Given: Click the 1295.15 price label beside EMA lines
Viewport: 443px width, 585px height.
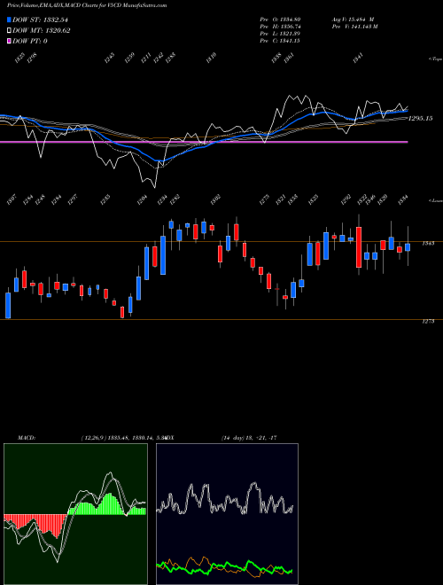Looking at the screenshot, I should [420, 118].
